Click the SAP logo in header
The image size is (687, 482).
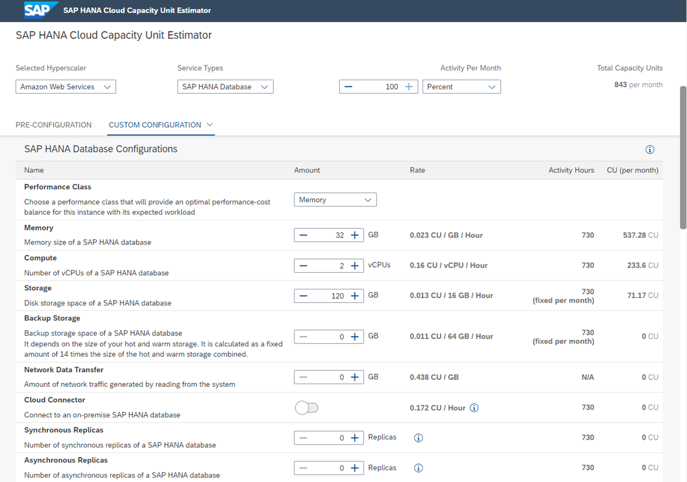(x=40, y=10)
